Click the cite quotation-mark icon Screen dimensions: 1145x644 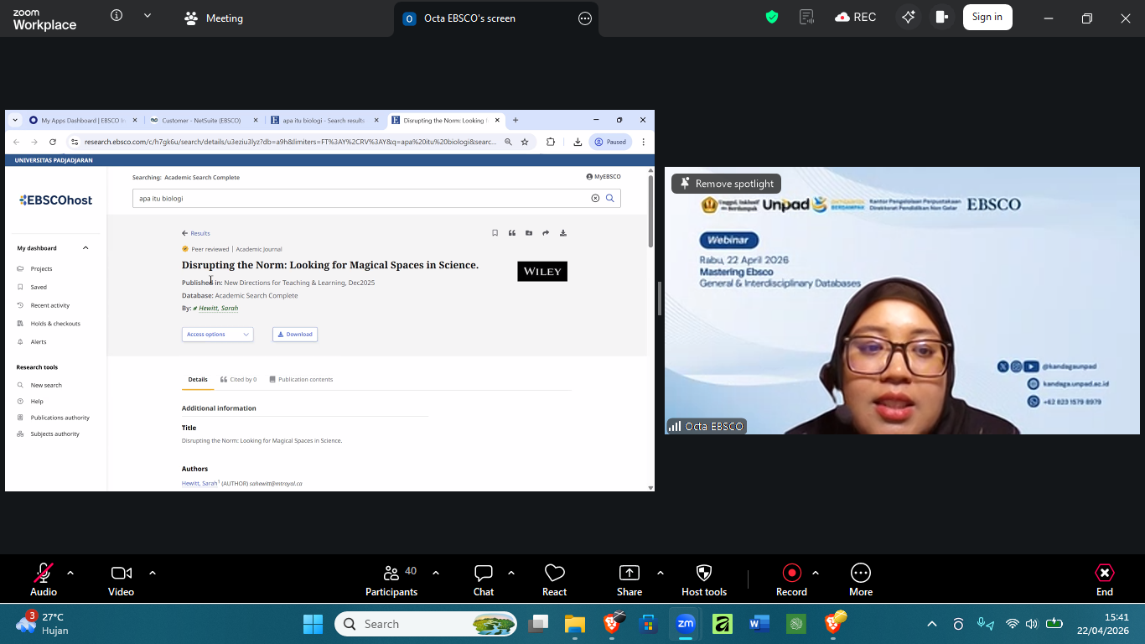pos(512,233)
